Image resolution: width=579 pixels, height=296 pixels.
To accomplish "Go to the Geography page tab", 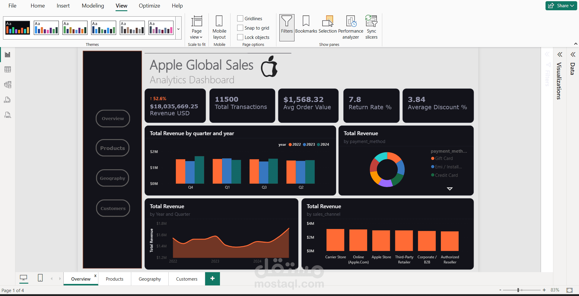I will tap(150, 279).
